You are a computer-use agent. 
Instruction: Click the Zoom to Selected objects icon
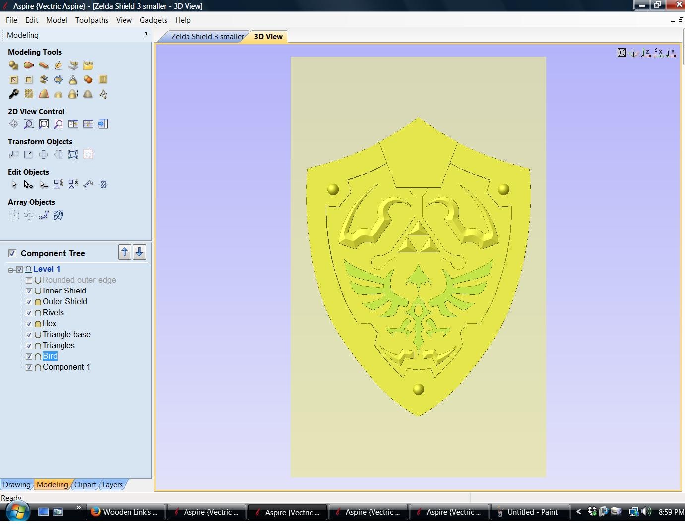pos(59,124)
